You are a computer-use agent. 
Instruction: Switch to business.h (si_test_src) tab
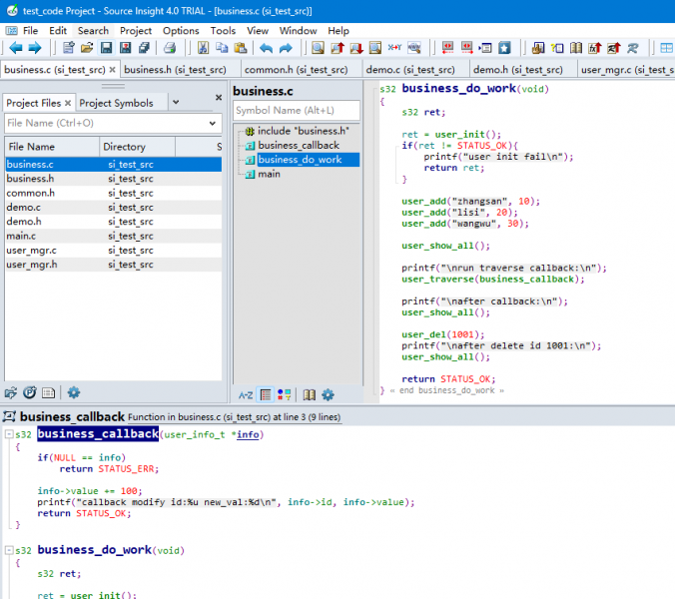pyautogui.click(x=175, y=69)
